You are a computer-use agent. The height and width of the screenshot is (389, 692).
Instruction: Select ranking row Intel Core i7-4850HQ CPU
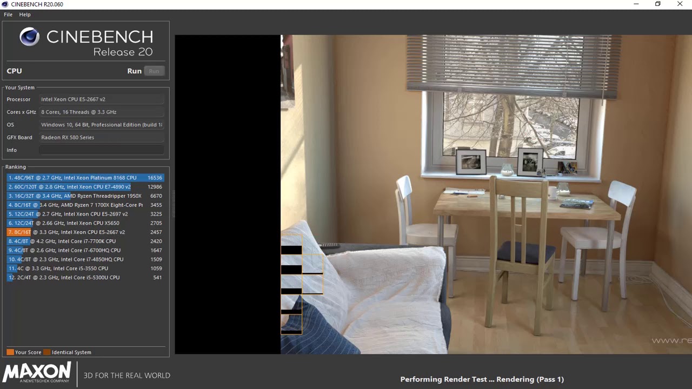[85, 259]
